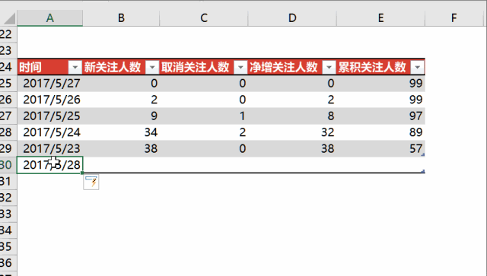Screen dimensions: 487x276
Task: Open the 累积关注人数 filter dropdown
Action: tap(417, 67)
